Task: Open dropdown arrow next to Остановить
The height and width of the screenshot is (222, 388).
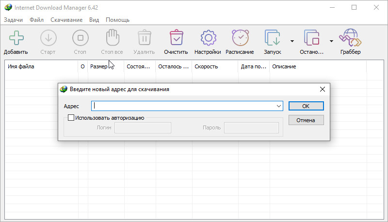Action: tap(331, 41)
